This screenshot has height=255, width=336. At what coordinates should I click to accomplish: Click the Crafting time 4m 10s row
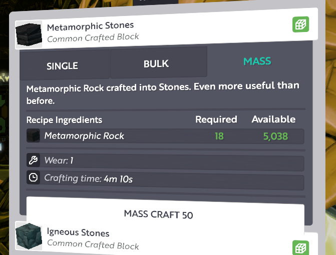165,180
